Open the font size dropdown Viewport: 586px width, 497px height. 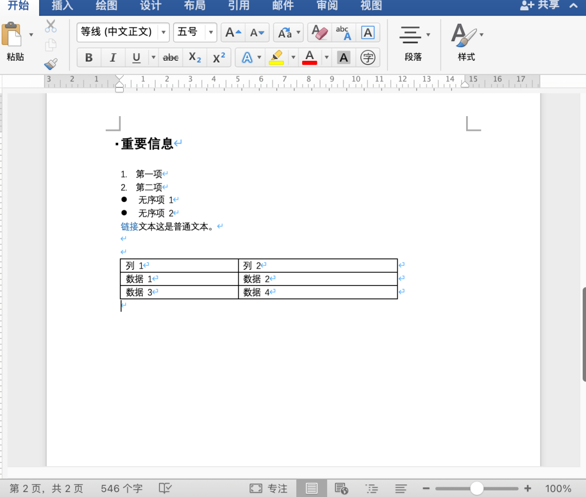pos(211,33)
